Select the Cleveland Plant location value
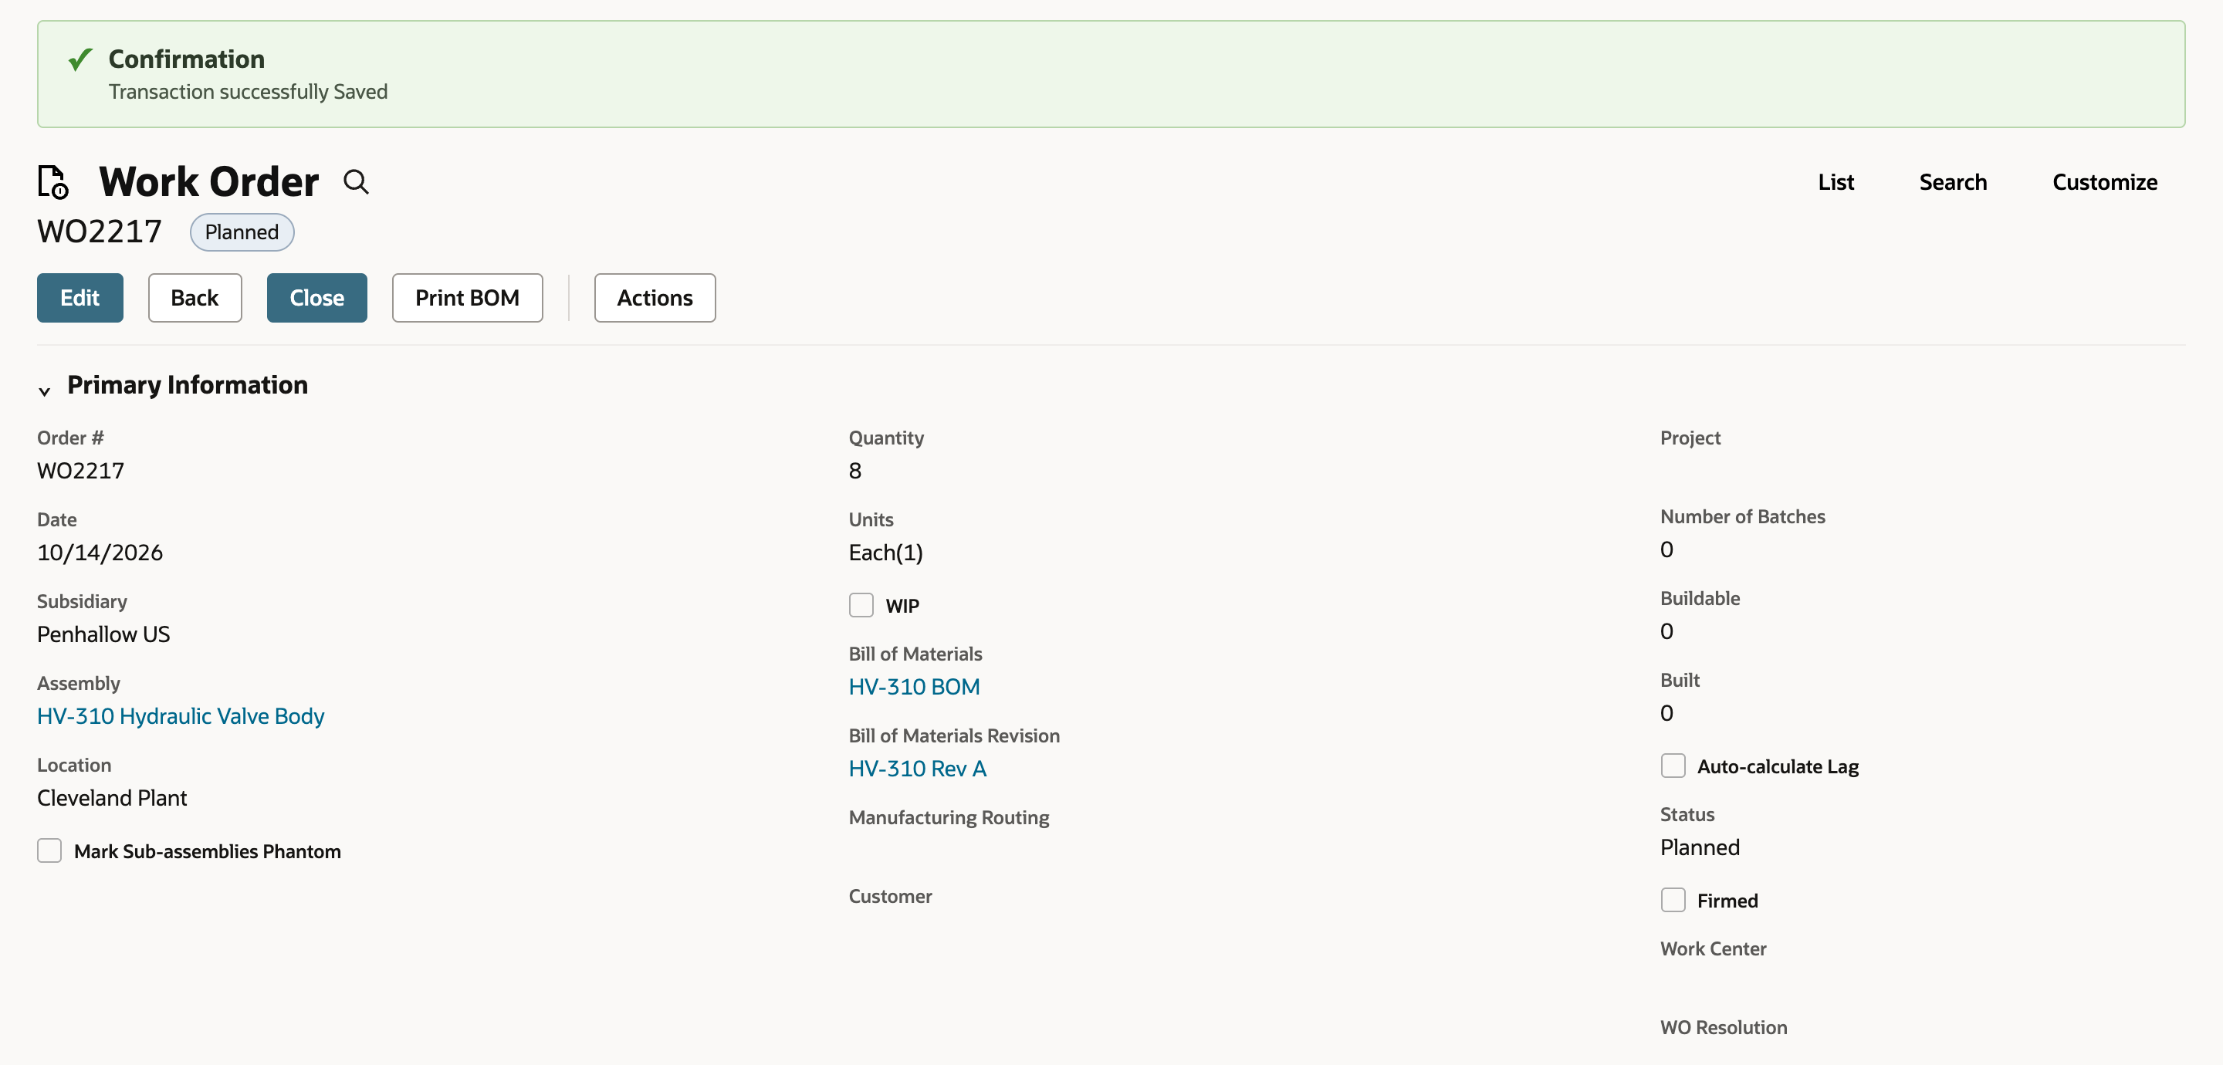Screen dimensions: 2223x1065 [x=112, y=797]
